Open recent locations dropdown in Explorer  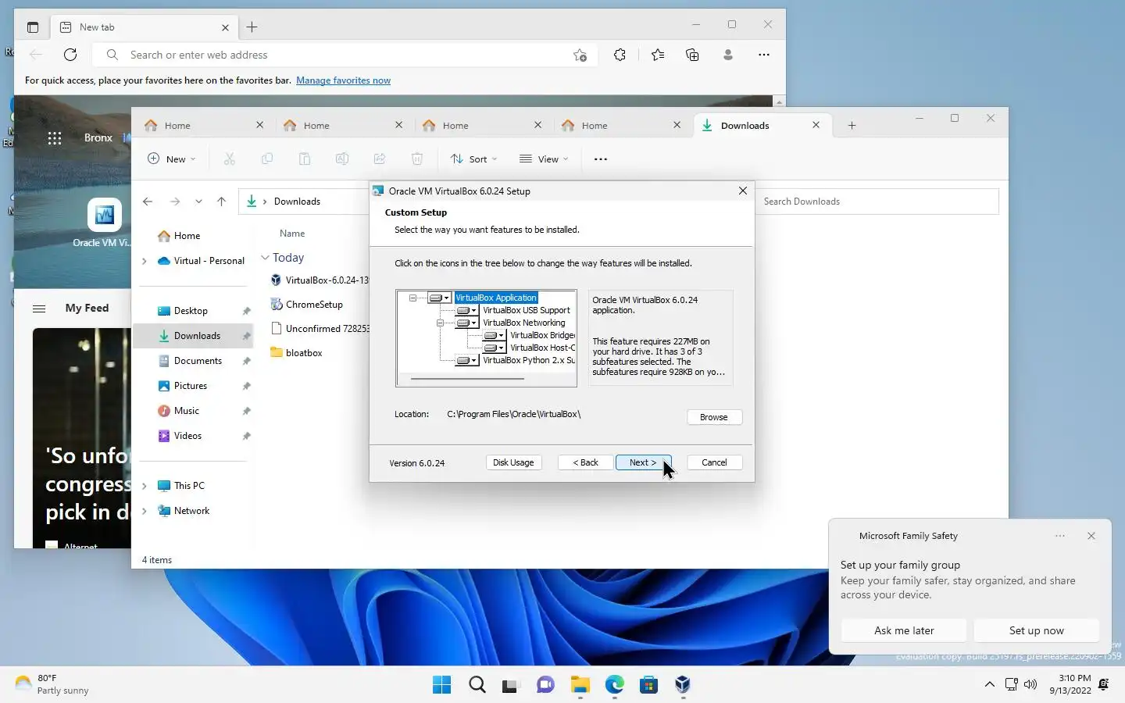point(198,202)
